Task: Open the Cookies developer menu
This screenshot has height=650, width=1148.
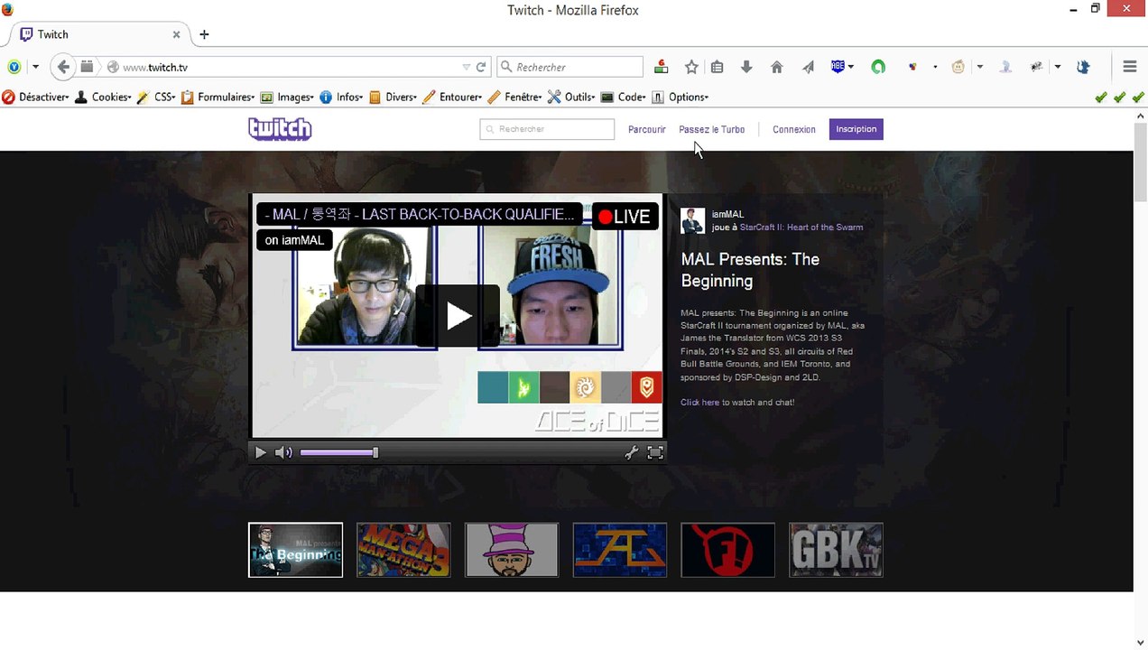Action: [103, 97]
